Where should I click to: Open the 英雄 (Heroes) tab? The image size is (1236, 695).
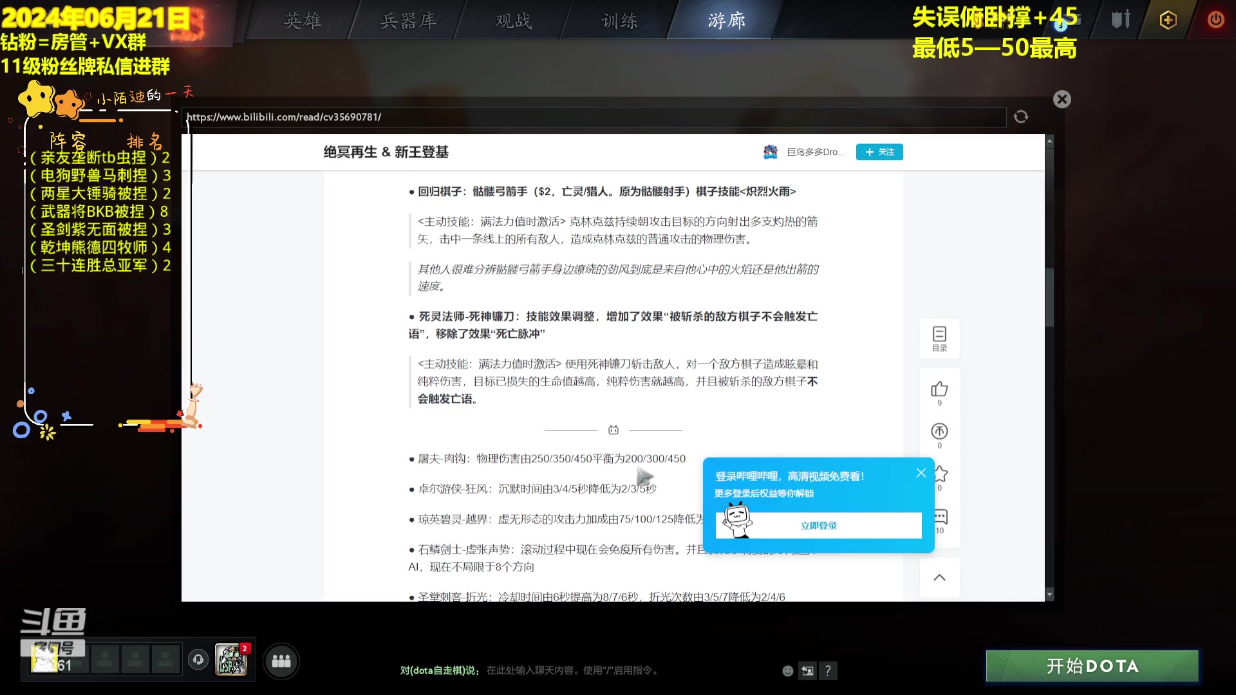coord(303,21)
